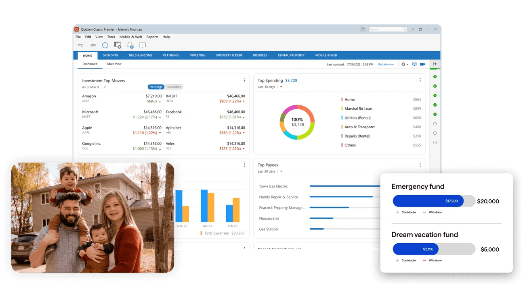Open the account settings window-gear icon
The image size is (525, 284).
click(x=118, y=46)
